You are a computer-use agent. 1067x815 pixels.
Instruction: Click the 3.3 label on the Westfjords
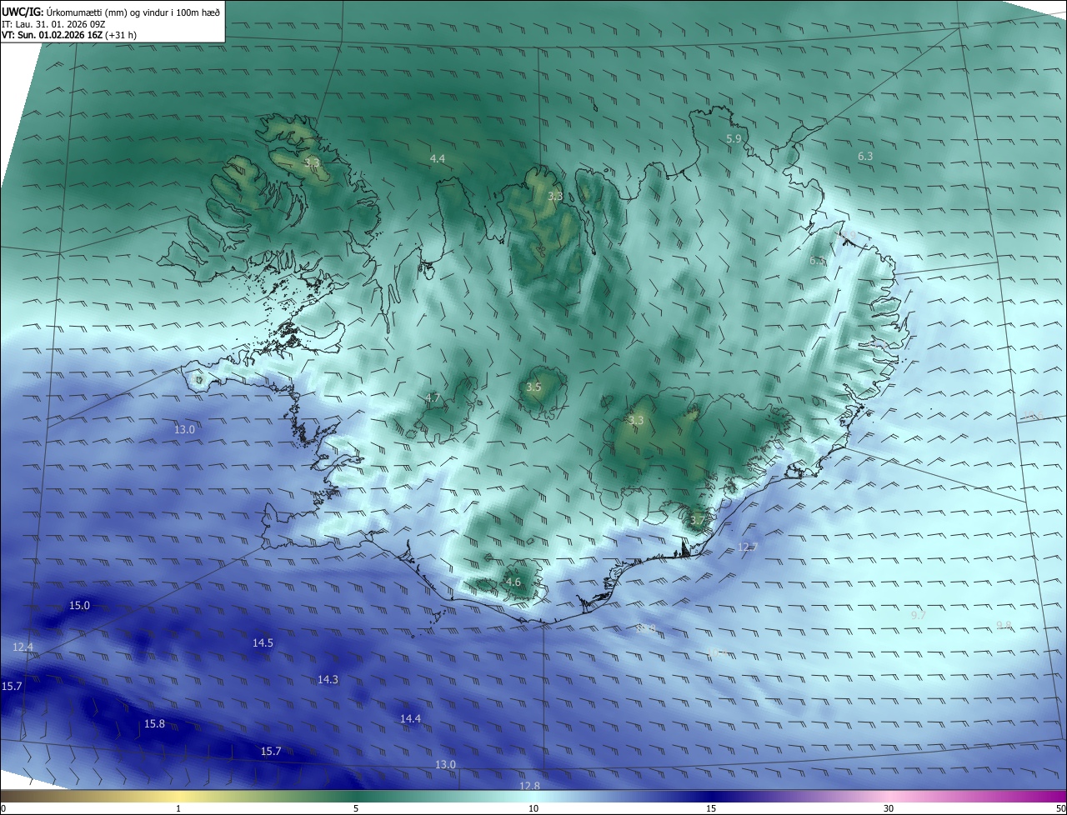click(312, 163)
